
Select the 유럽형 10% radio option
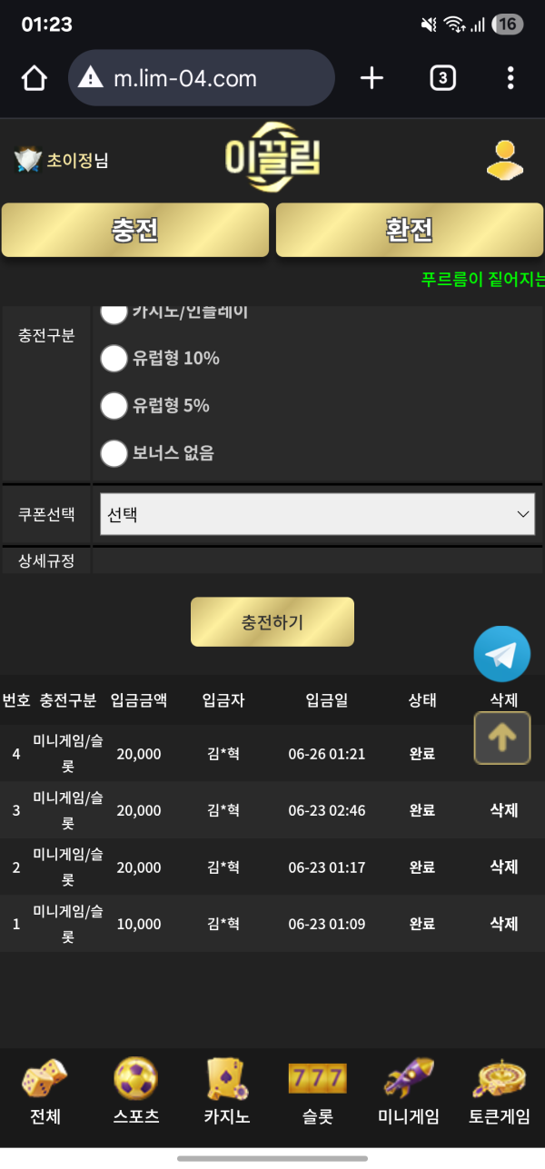[114, 359]
